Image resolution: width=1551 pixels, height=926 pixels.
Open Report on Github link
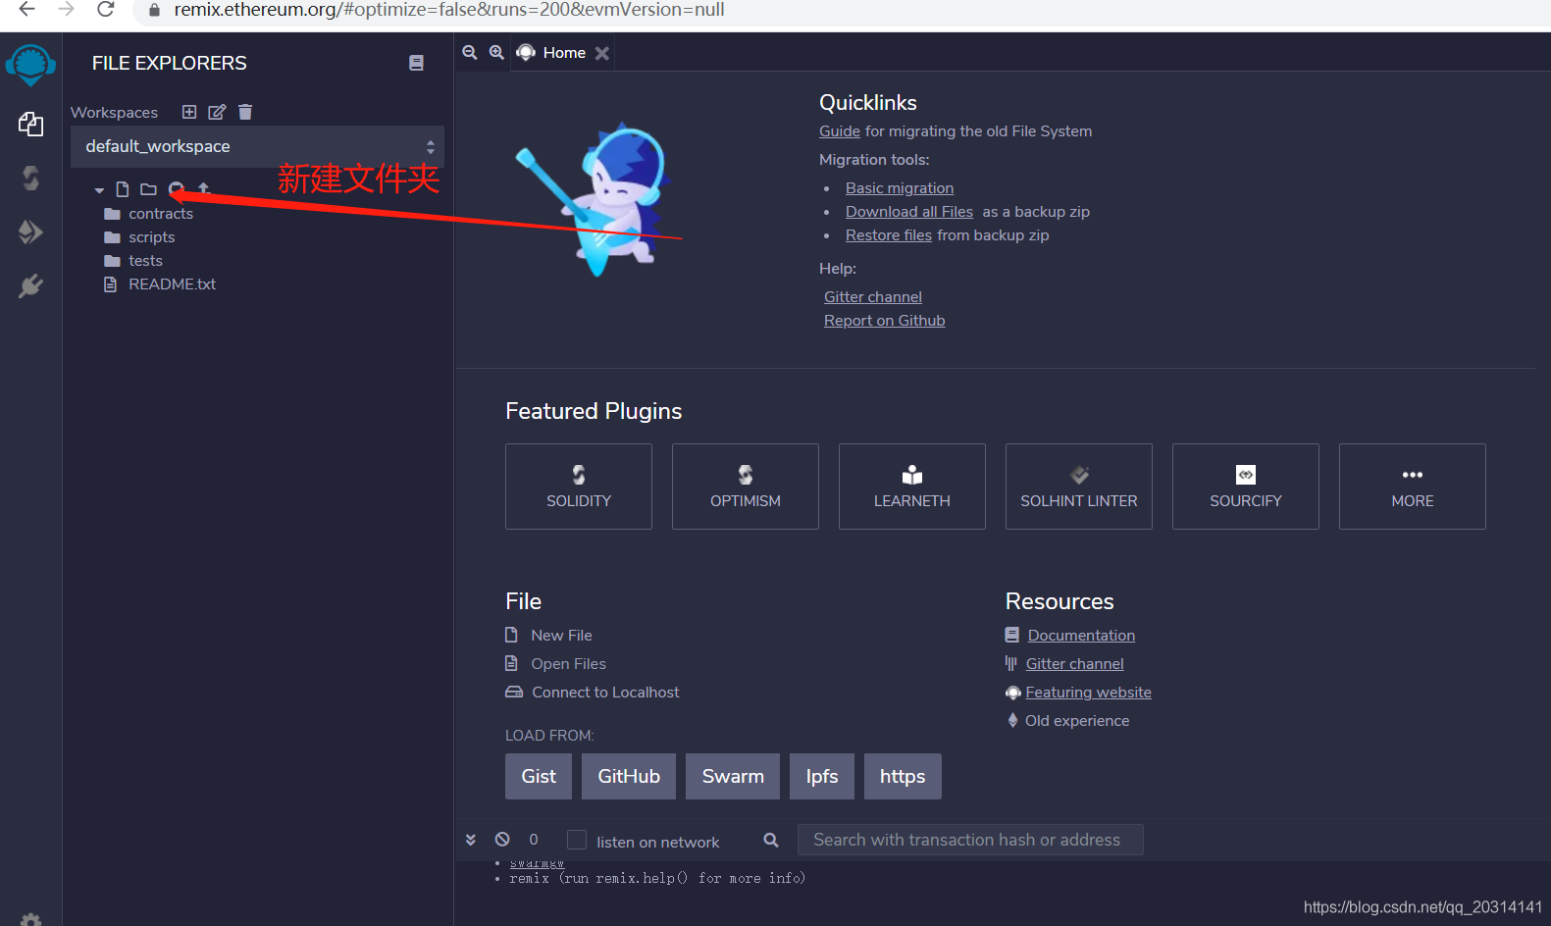tap(885, 321)
